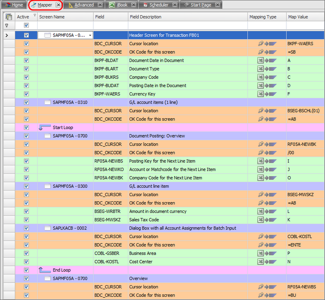This screenshot has width=325, height=300.
Task: Click screen icon beside SAPLKACB - 0002
Action: [x=47, y=228]
